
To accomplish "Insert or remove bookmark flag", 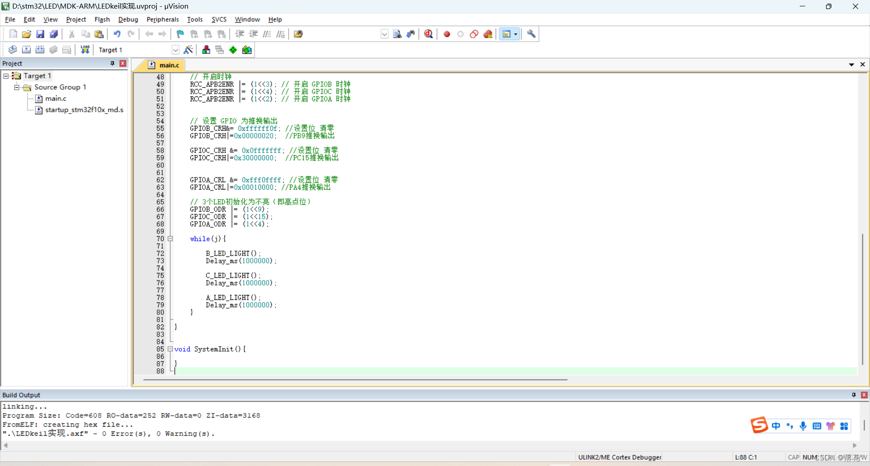I will click(x=180, y=34).
